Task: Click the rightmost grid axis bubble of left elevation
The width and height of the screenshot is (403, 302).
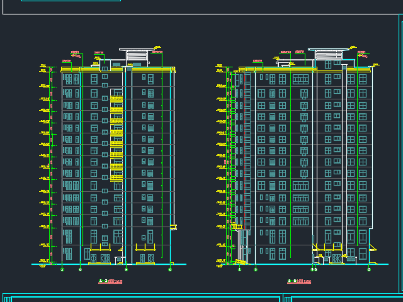Action: [170, 269]
